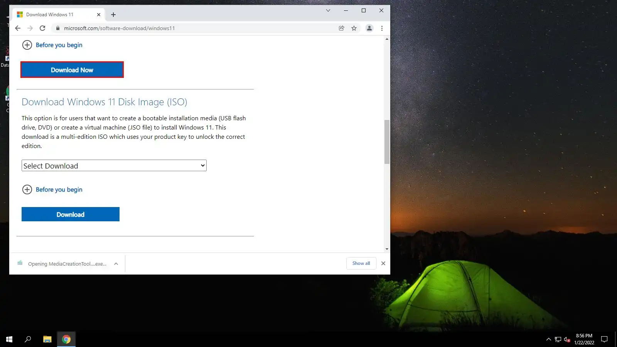Click the network tray icon

tap(558, 339)
